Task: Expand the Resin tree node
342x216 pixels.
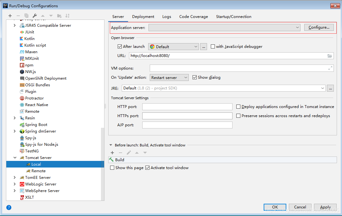Action: [14, 118]
